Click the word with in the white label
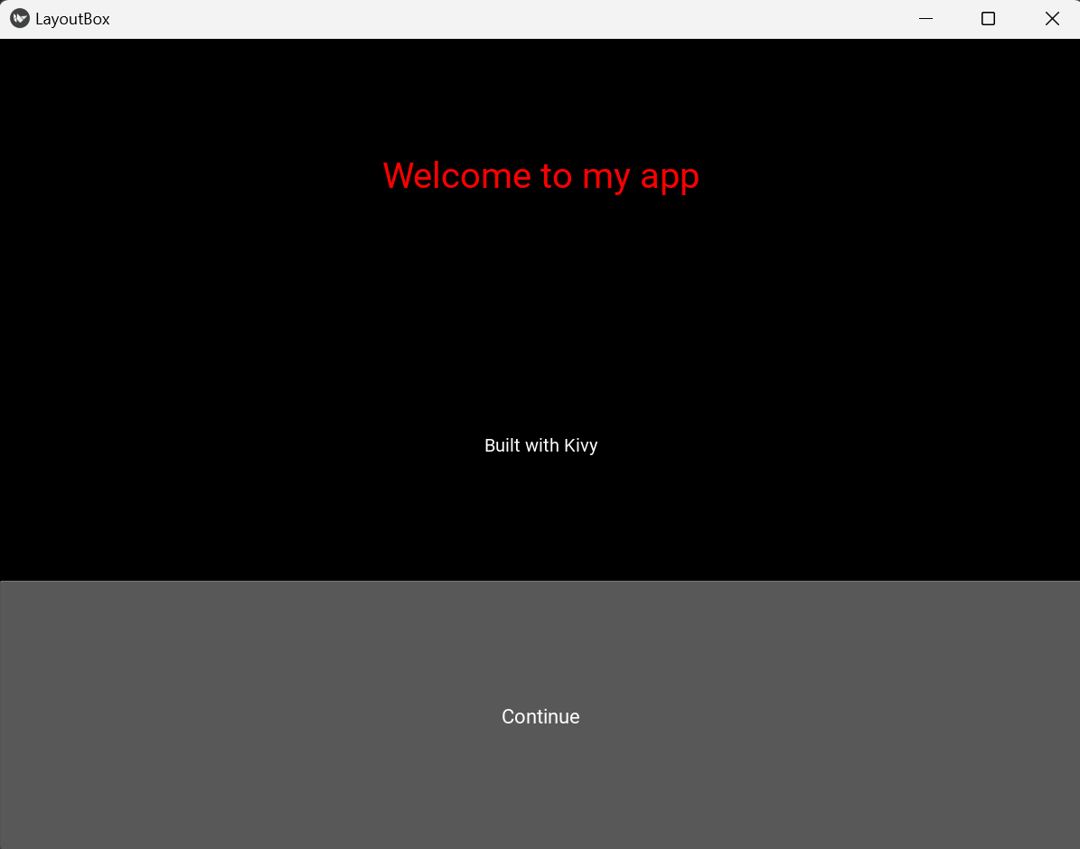This screenshot has width=1080, height=849. [x=542, y=445]
